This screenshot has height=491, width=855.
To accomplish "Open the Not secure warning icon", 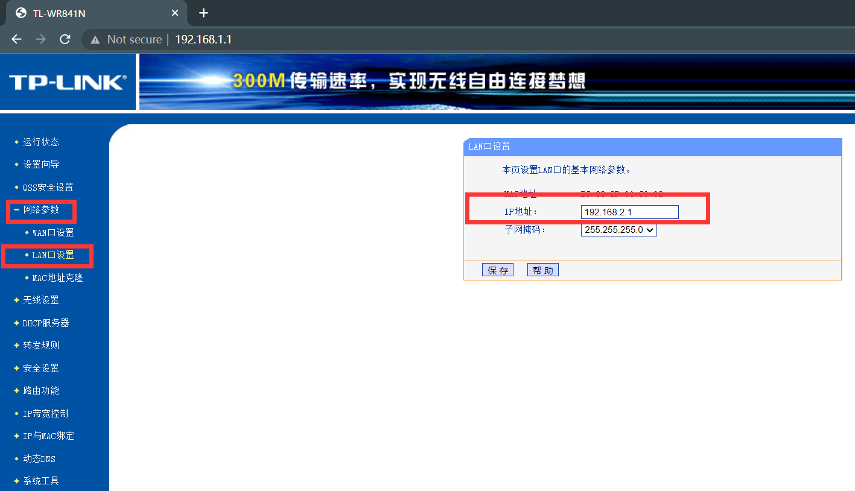I will 94,39.
